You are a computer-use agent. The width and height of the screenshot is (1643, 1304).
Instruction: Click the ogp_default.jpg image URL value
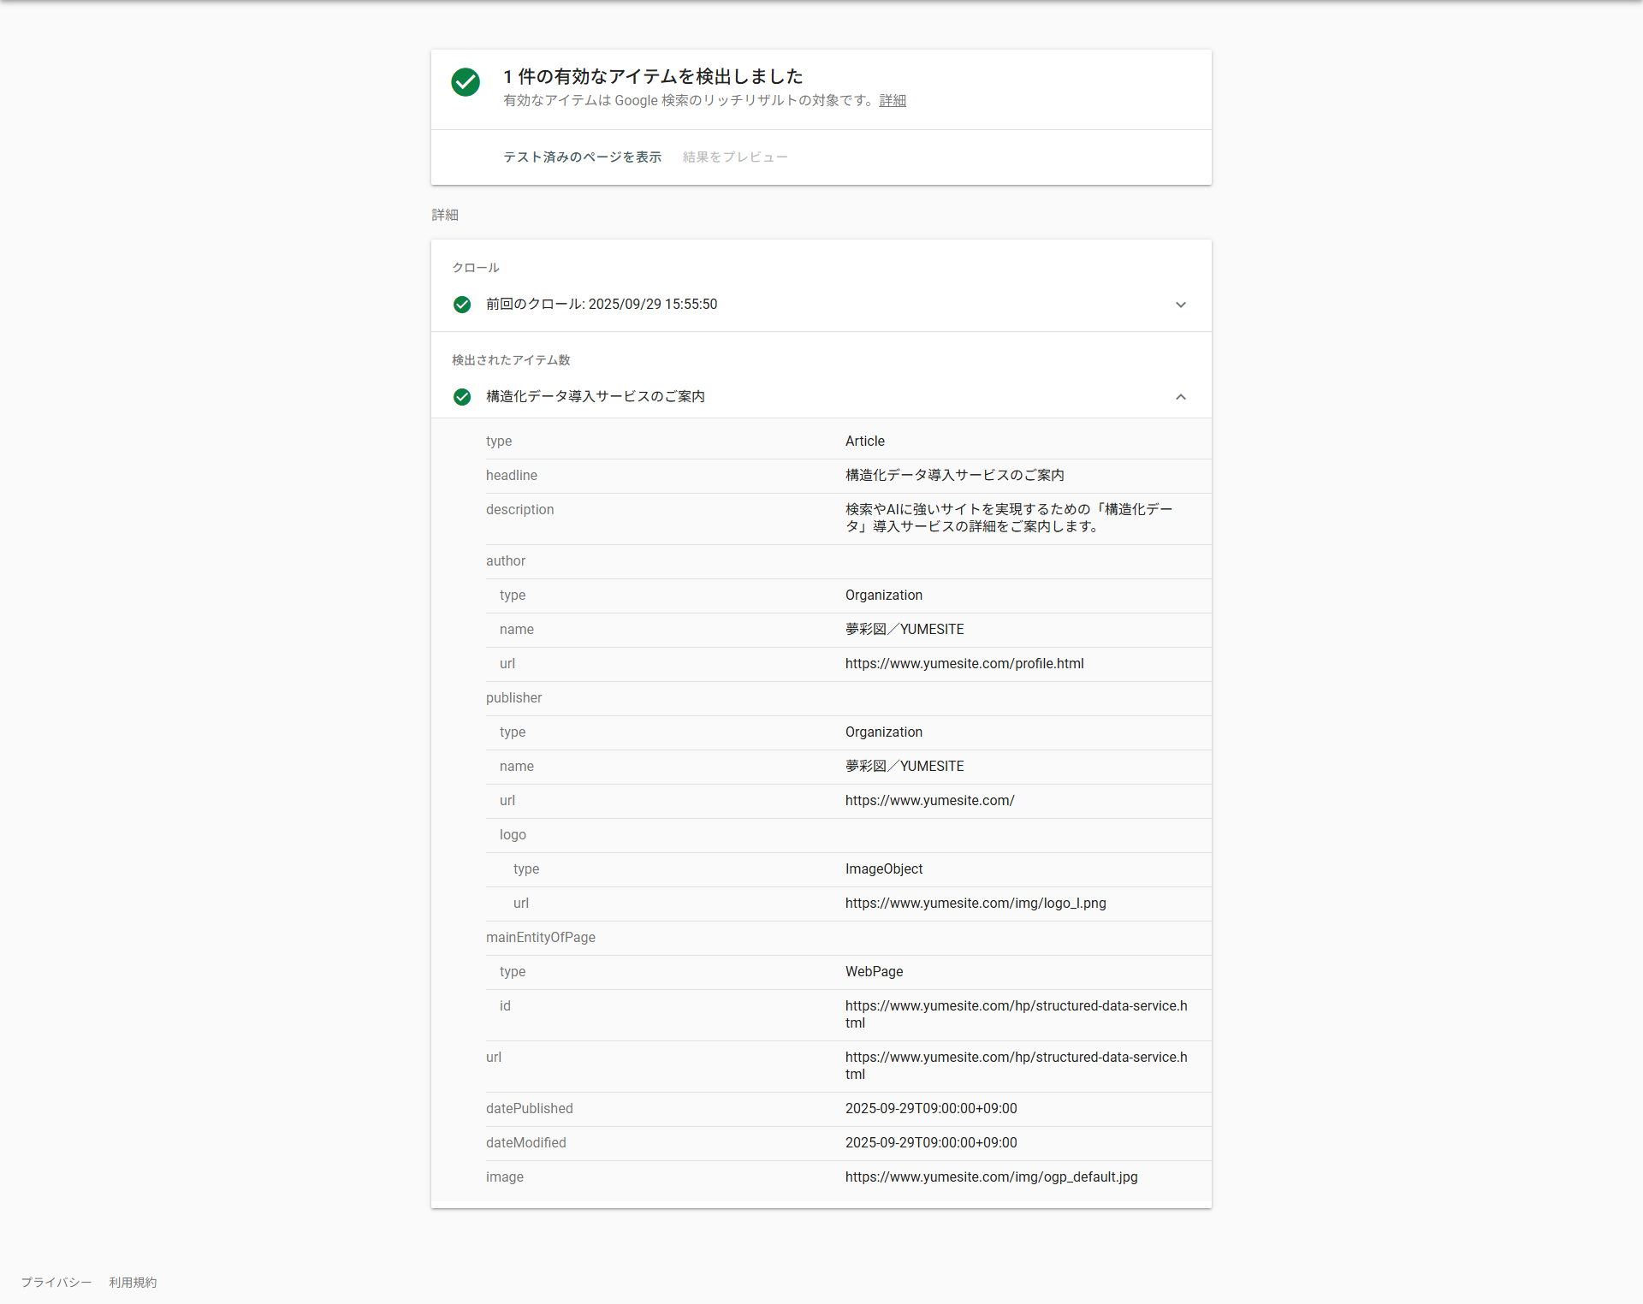click(991, 1177)
